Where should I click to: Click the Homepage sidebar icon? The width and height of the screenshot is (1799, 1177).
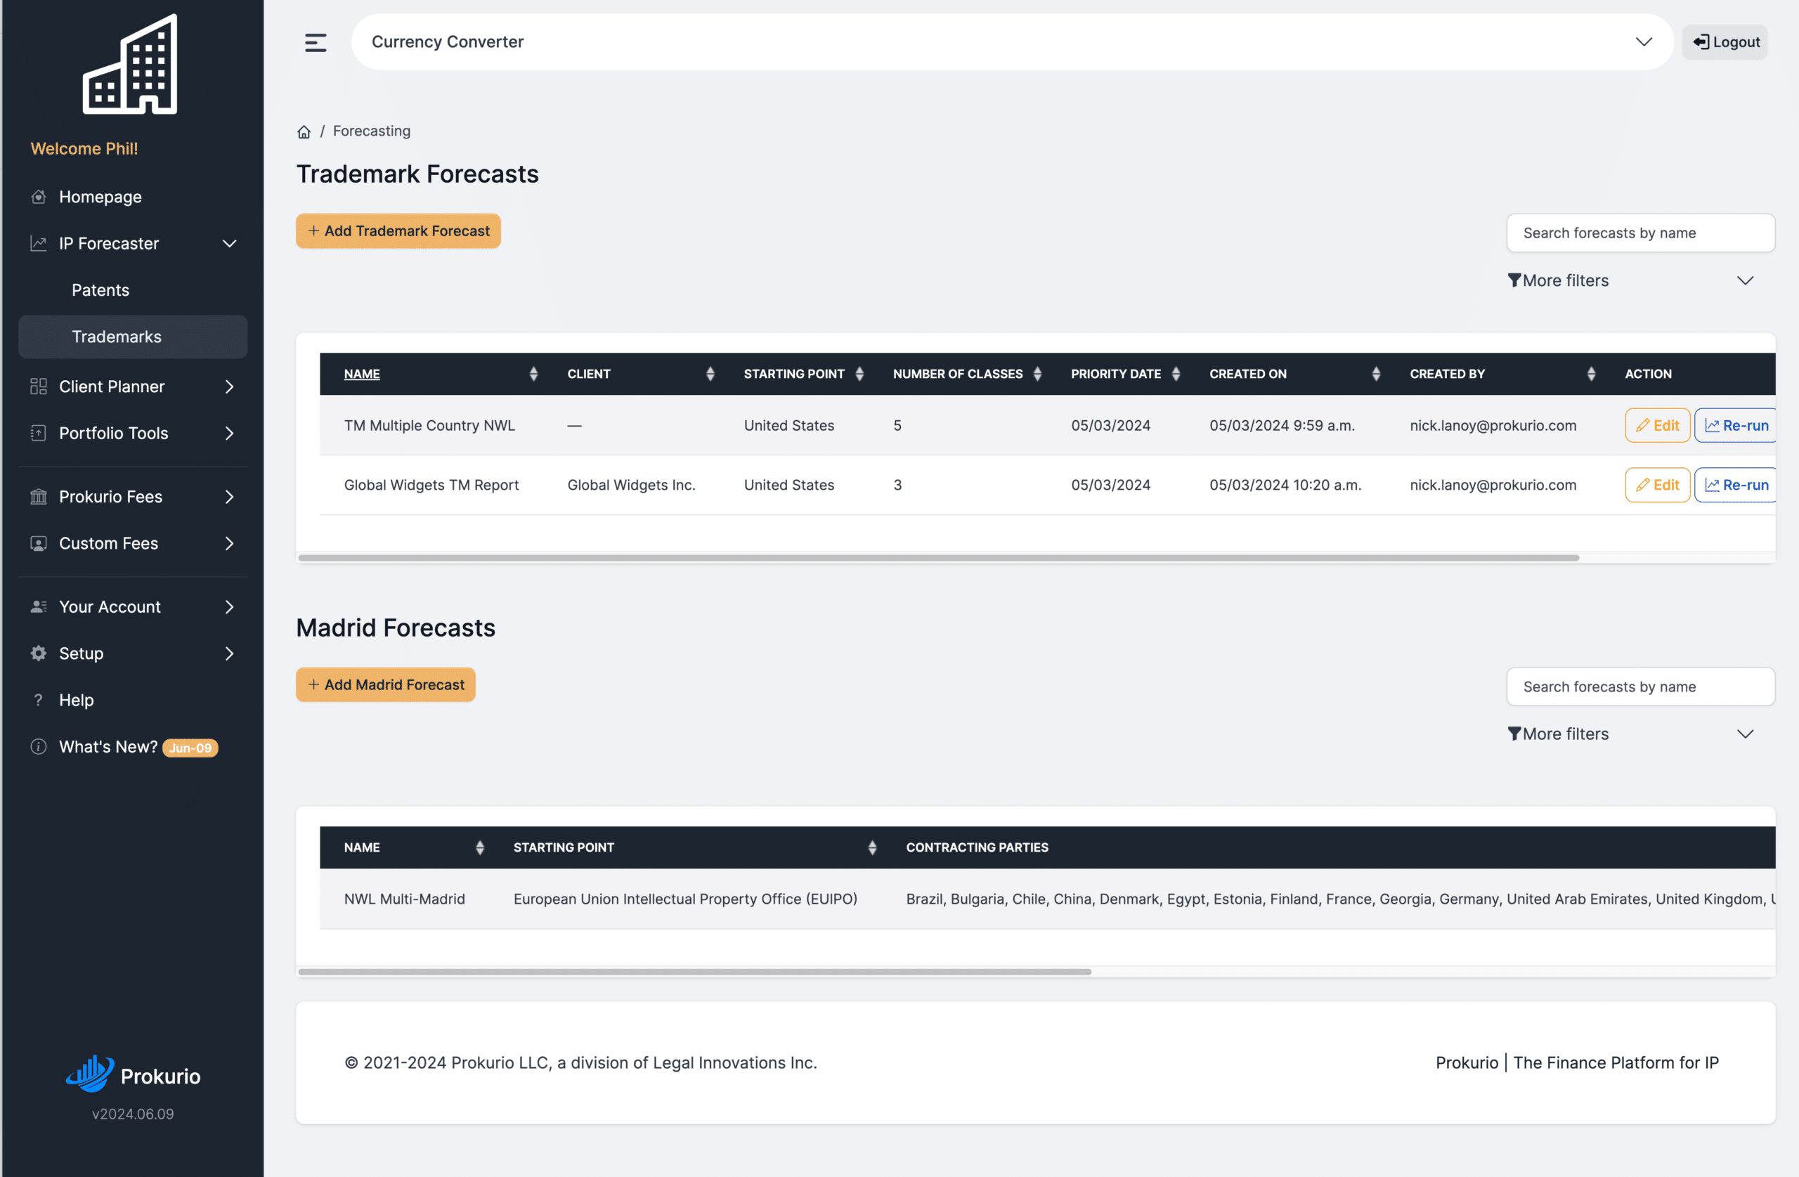point(39,197)
